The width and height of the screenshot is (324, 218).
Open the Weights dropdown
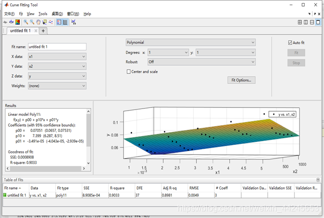[x=57, y=86]
